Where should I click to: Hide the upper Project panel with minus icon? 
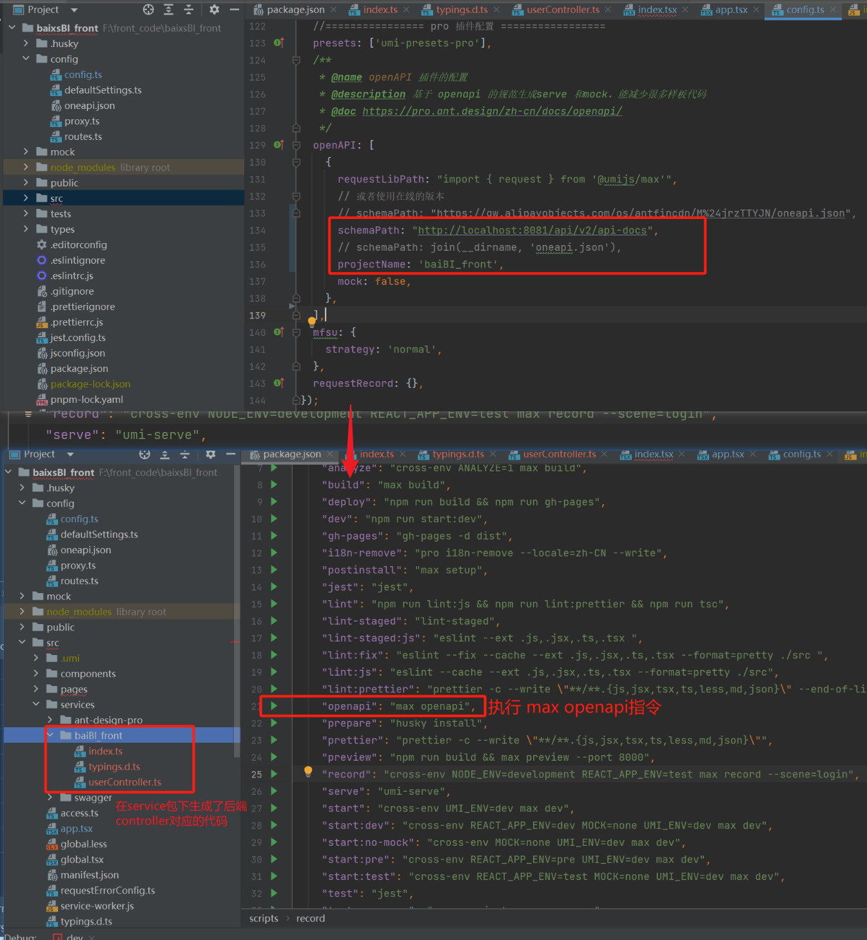pyautogui.click(x=235, y=10)
